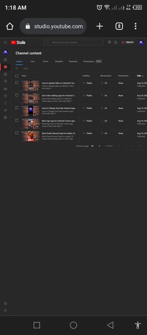Open Audio library from the sidebar
This screenshot has height=335, width=147.
[5, 118]
